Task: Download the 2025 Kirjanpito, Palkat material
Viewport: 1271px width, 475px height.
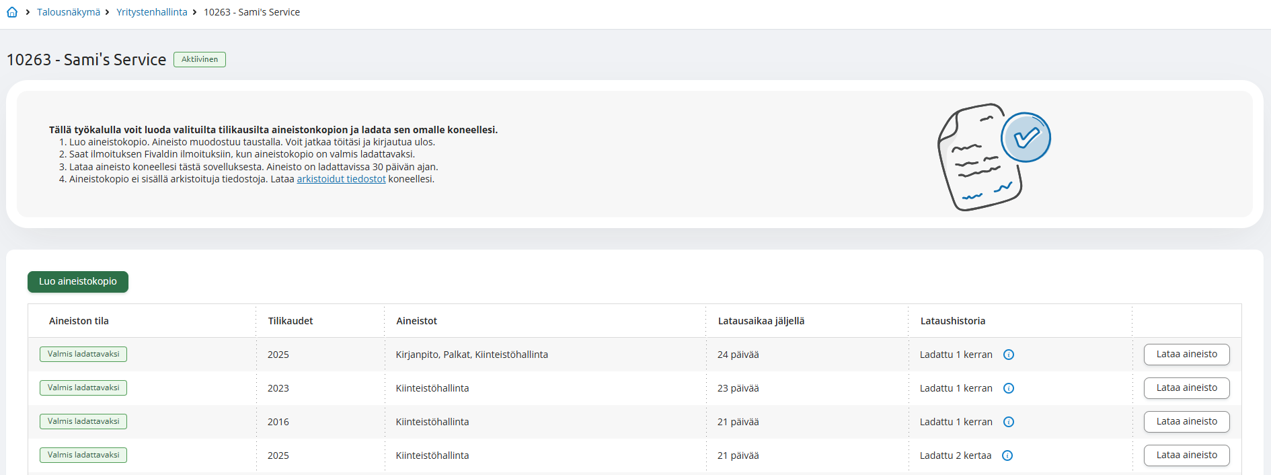Action: [x=1186, y=355]
